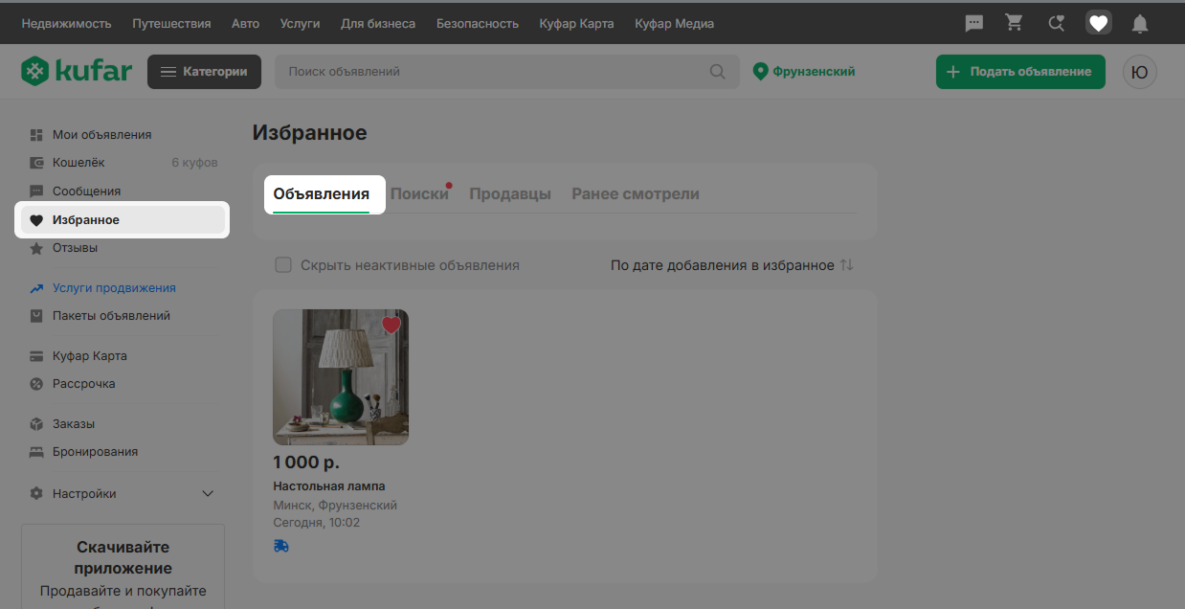The width and height of the screenshot is (1185, 609).
Task: Click the Настольная лампа listing title
Action: [x=329, y=486]
